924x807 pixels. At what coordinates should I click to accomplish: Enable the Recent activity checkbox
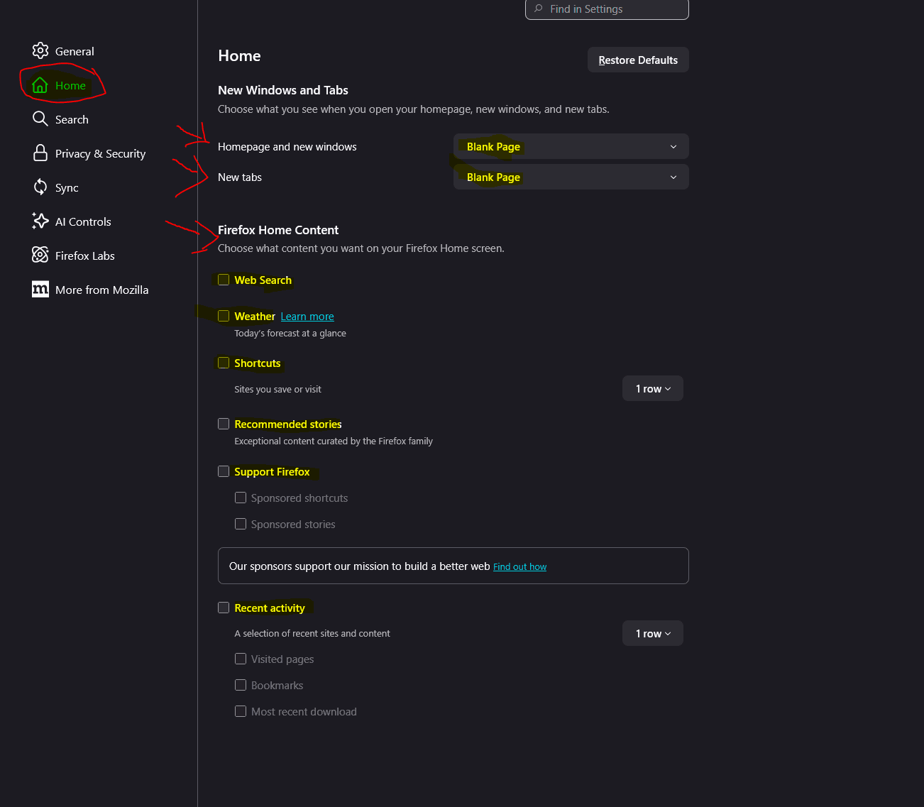224,608
